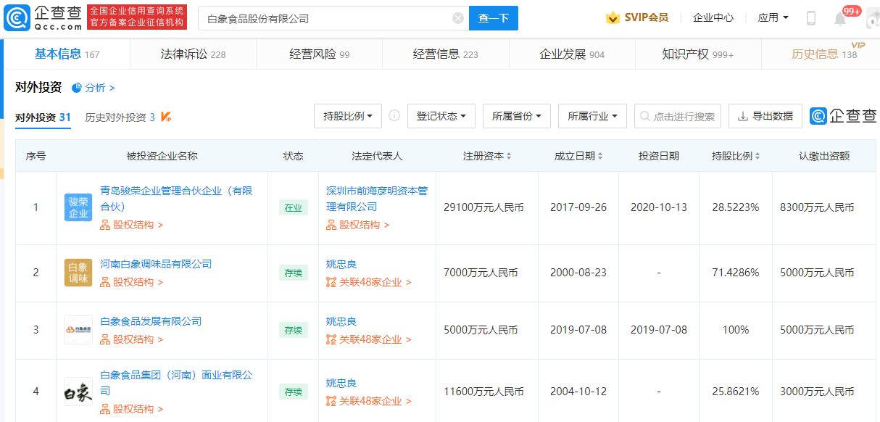The width and height of the screenshot is (880, 422).
Task: Open the 所属行业 filter dropdown
Action: click(x=592, y=116)
